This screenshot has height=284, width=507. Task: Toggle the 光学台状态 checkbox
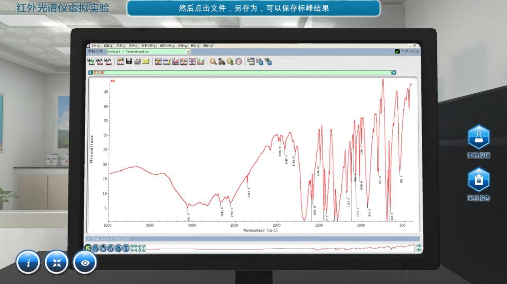click(397, 51)
